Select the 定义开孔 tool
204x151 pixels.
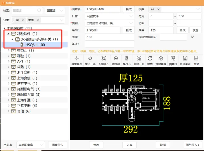click(x=90, y=61)
